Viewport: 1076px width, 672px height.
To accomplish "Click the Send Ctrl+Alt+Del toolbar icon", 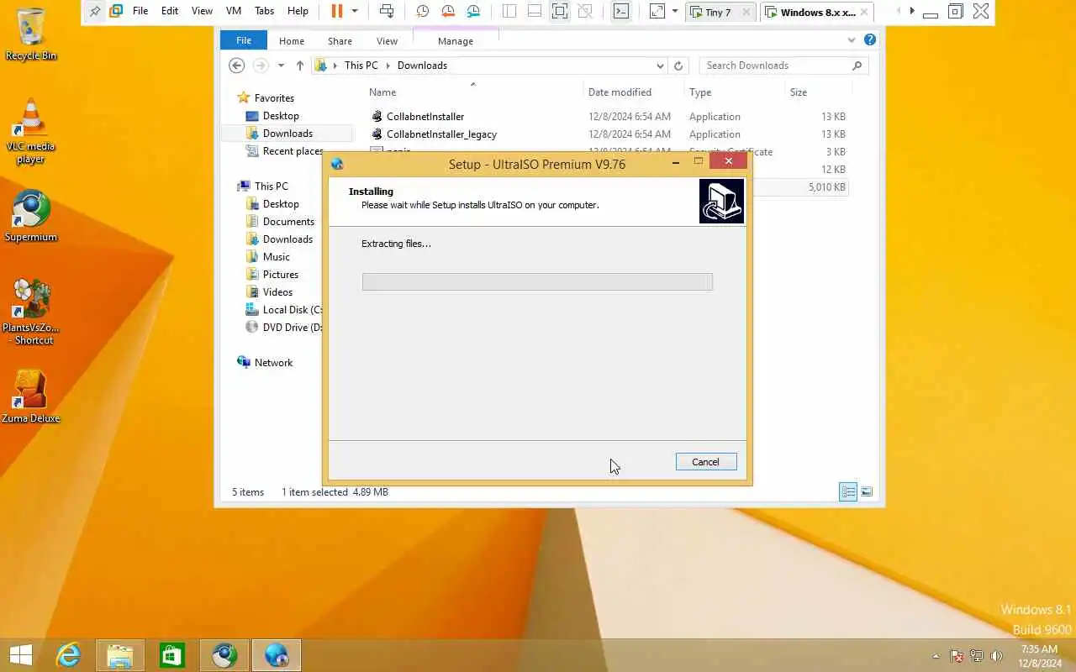I will click(x=387, y=11).
